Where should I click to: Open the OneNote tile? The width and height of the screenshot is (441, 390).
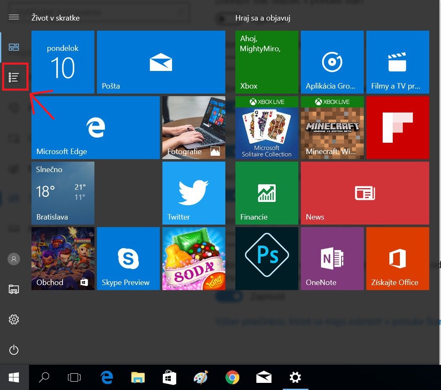tap(332, 259)
